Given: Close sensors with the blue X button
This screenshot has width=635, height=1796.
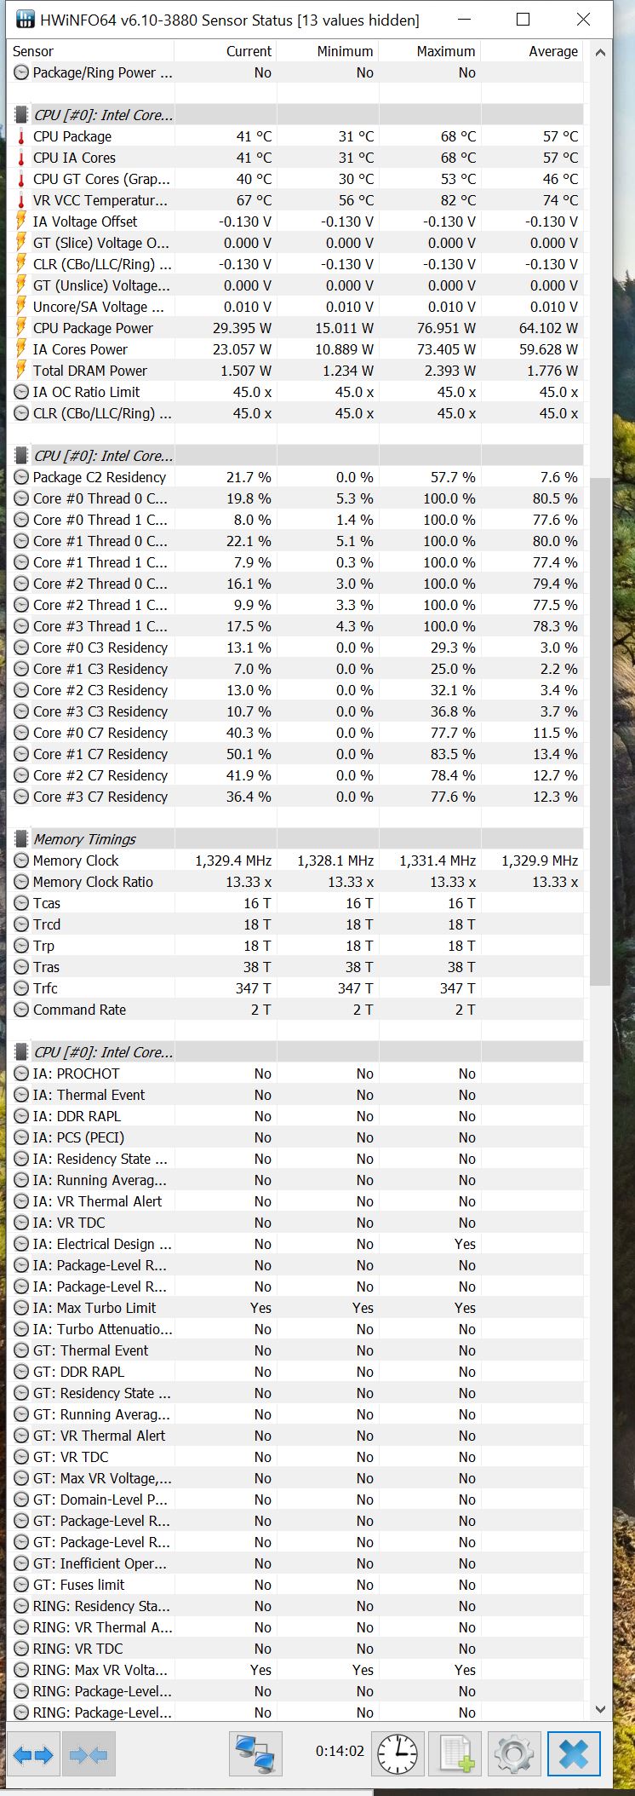Looking at the screenshot, I should tap(573, 1753).
